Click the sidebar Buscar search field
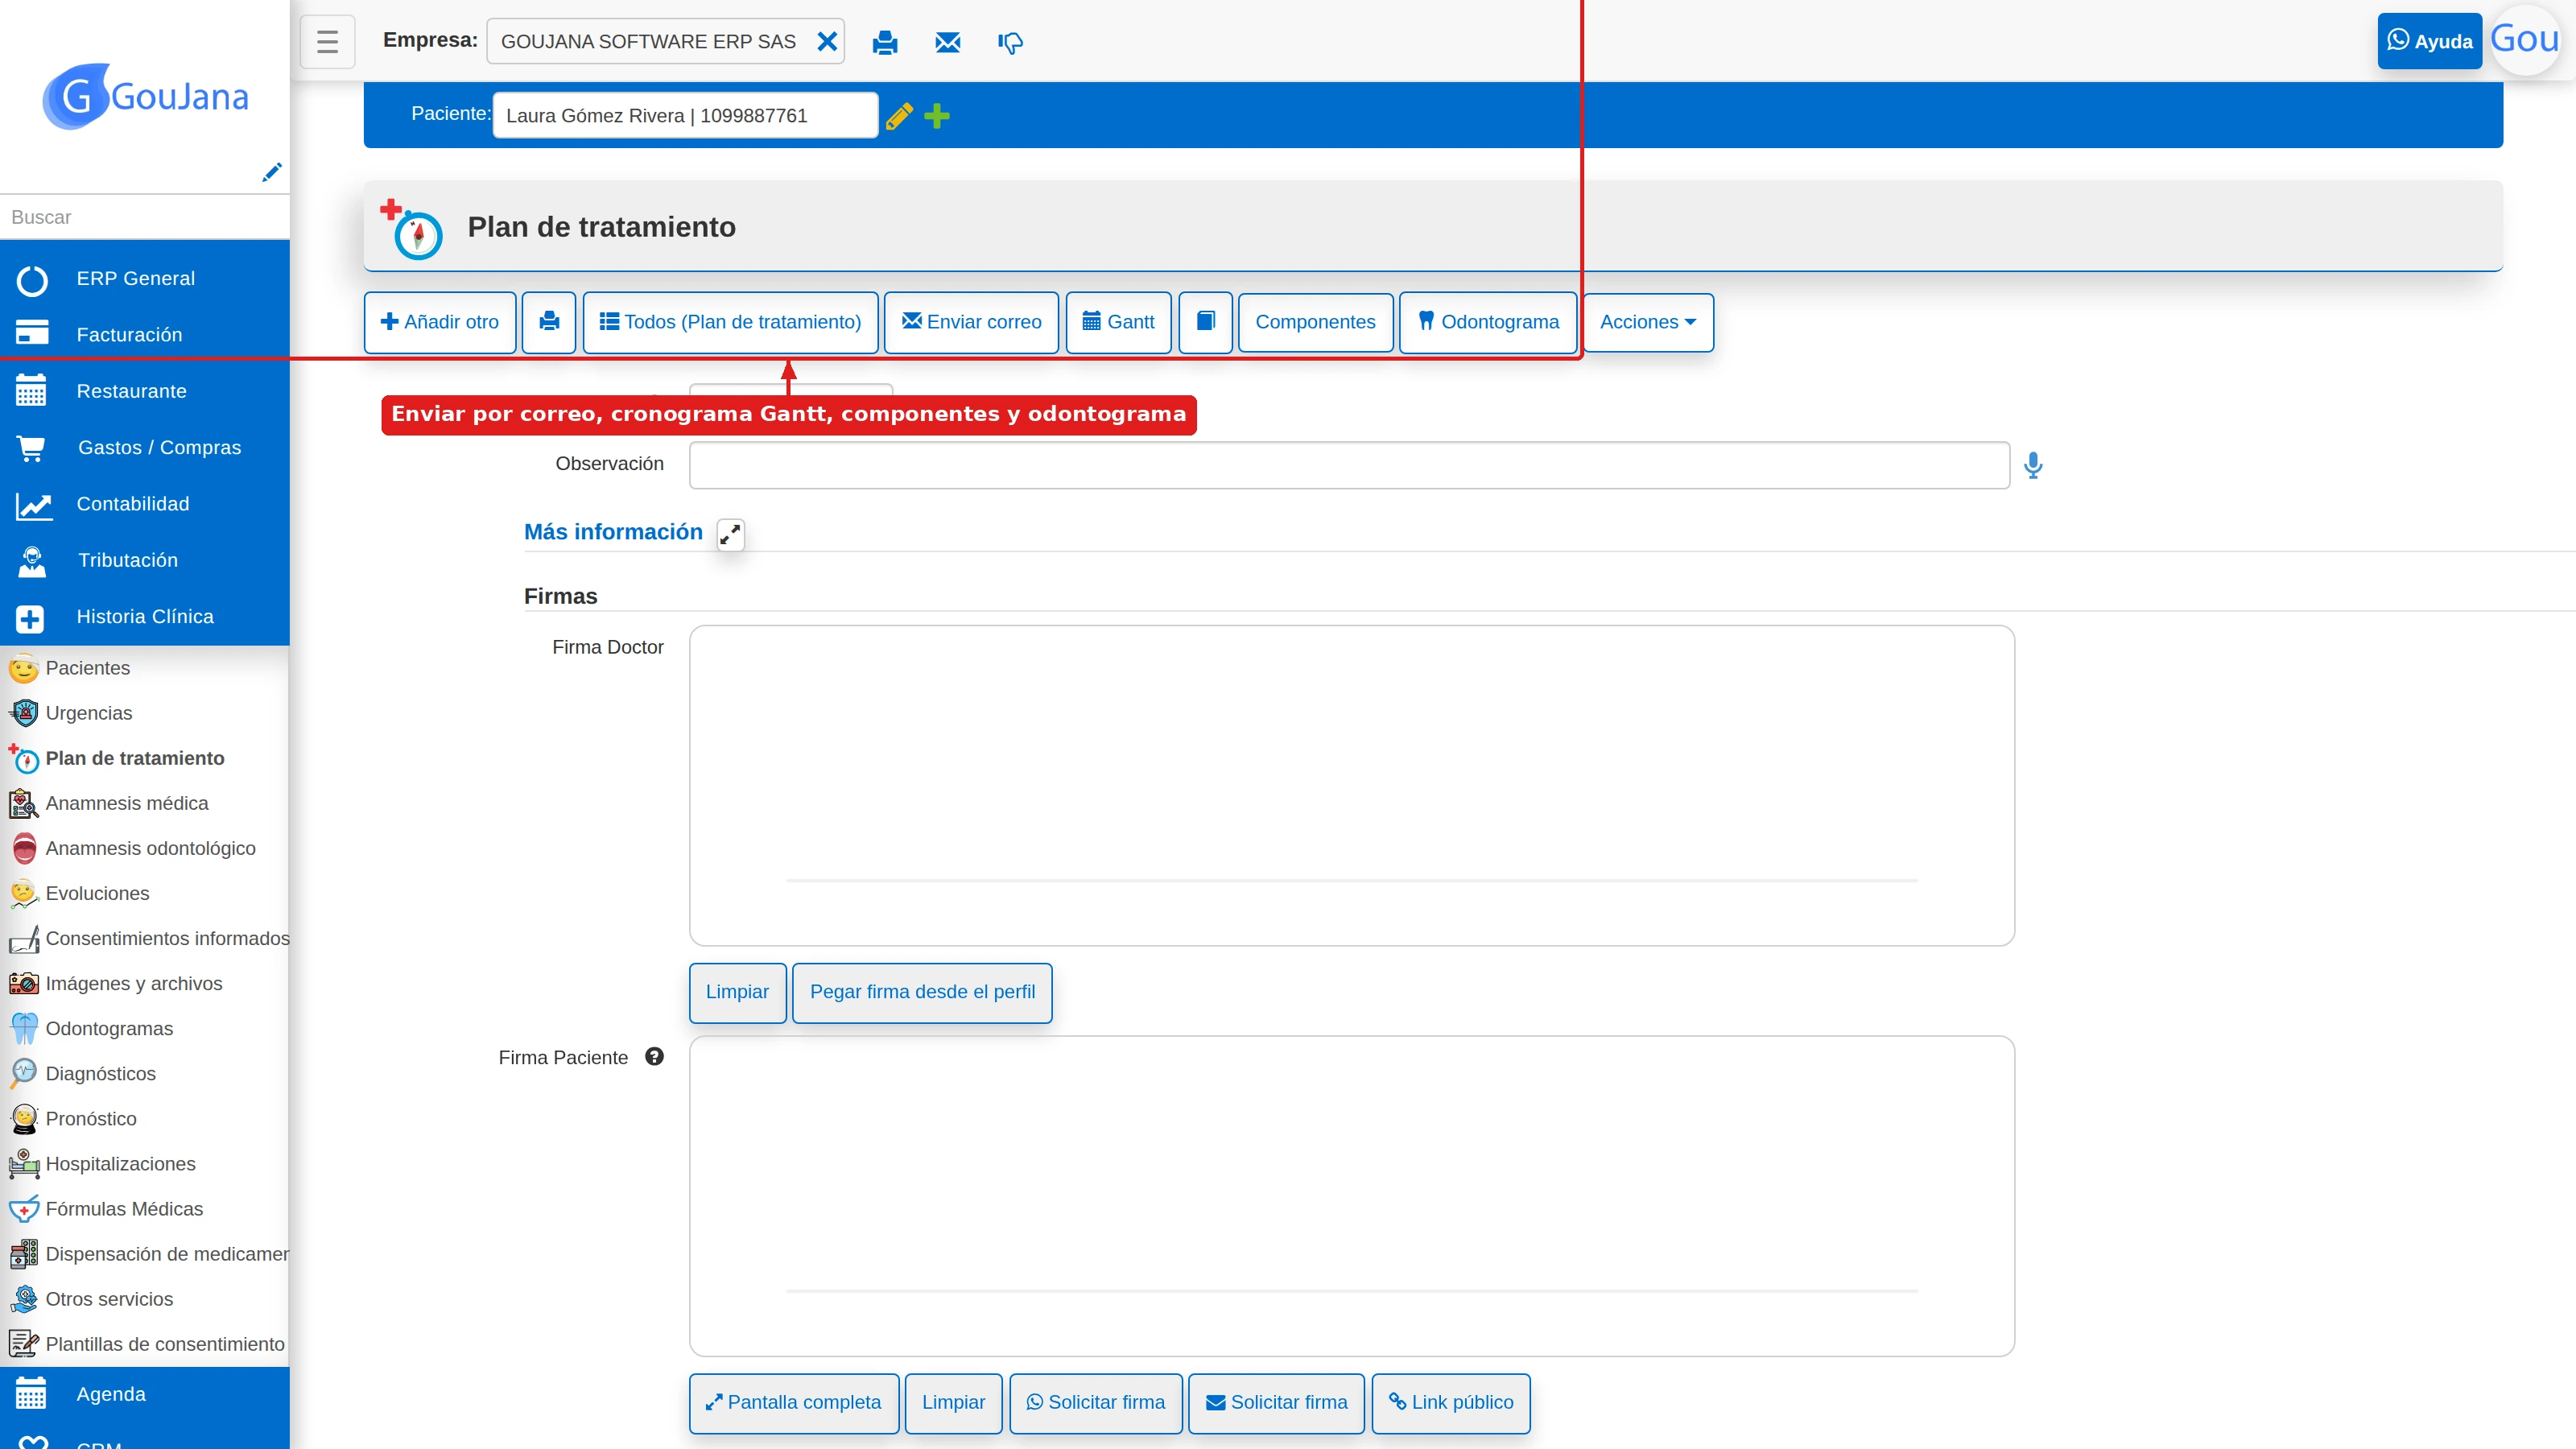The width and height of the screenshot is (2576, 1449). click(145, 217)
